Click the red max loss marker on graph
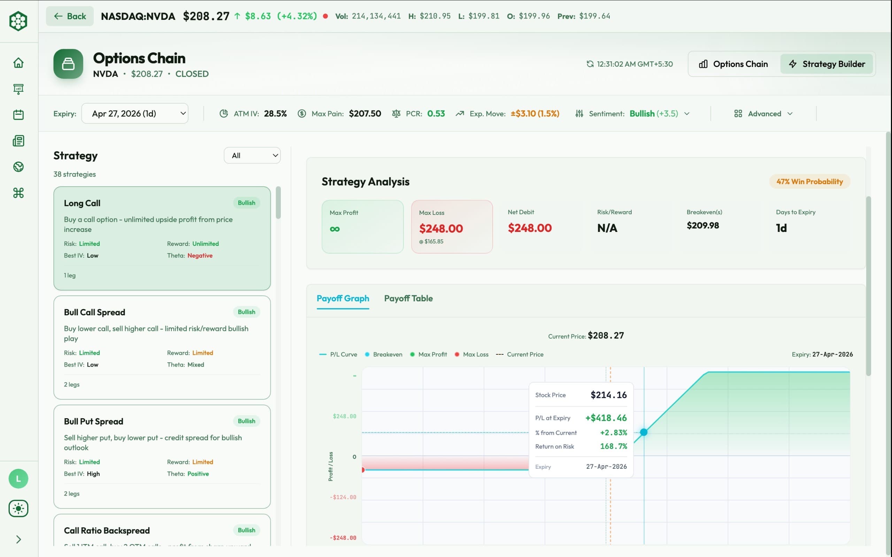This screenshot has height=557, width=892. (363, 470)
